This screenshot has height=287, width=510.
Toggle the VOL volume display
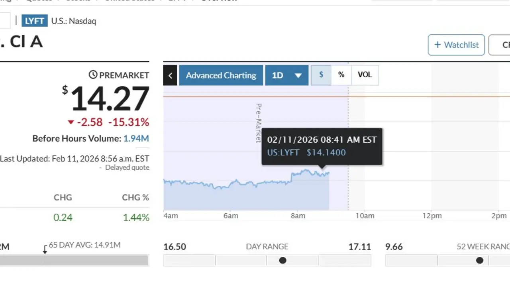point(365,75)
